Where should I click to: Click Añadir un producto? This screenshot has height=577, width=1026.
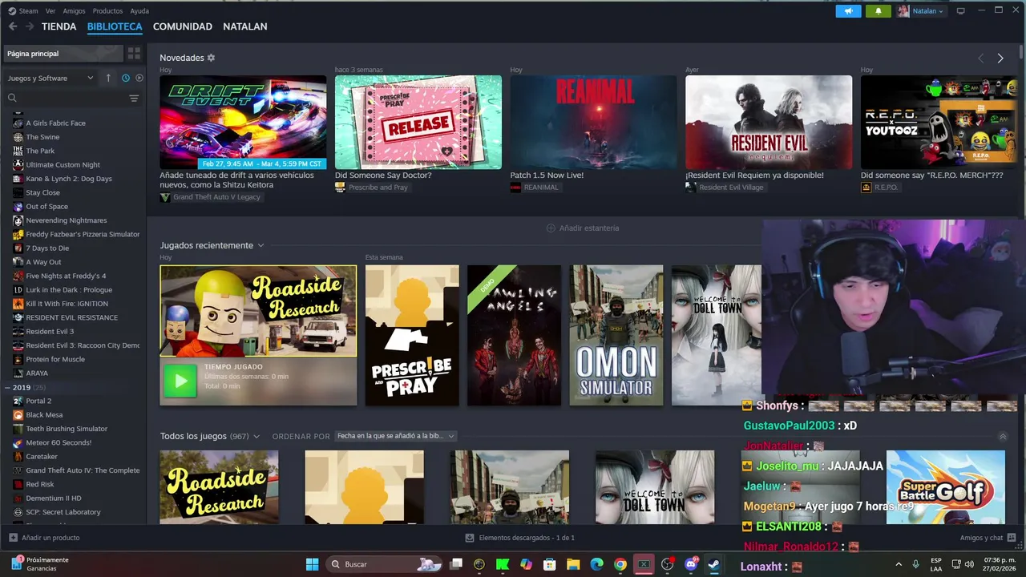click(x=44, y=538)
